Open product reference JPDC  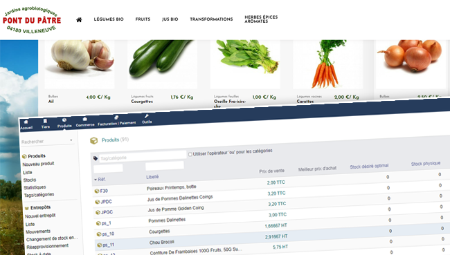[106, 201]
